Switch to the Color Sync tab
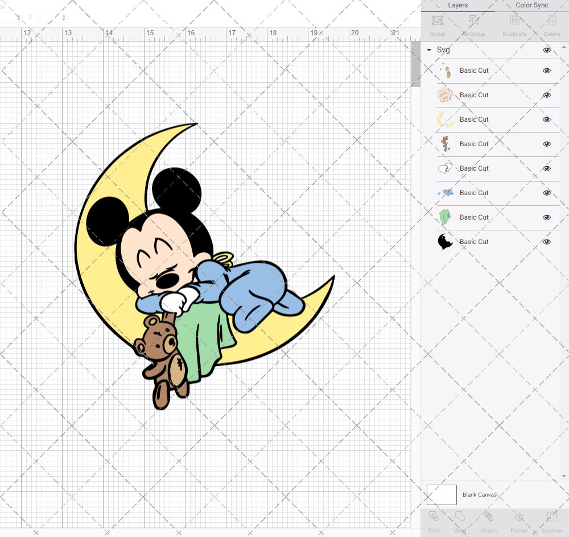 tap(531, 6)
